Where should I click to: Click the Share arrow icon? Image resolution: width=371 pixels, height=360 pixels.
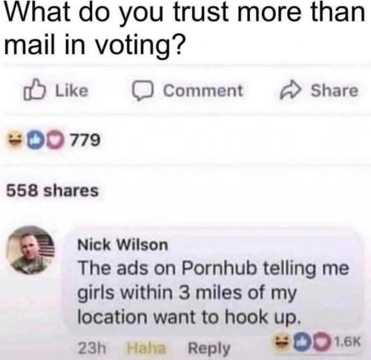pyautogui.click(x=291, y=90)
